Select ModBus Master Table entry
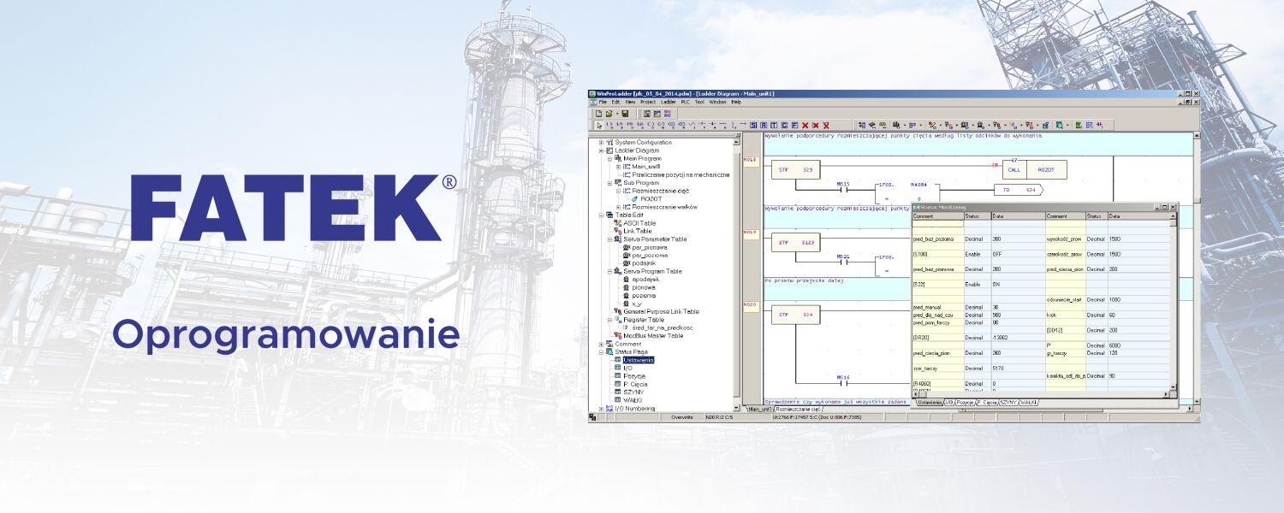The image size is (1284, 513). [x=653, y=336]
